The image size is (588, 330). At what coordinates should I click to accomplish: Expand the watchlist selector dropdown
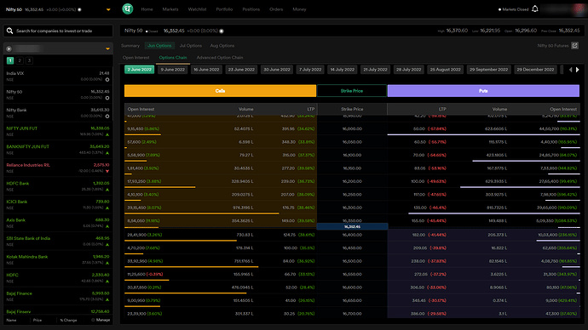pyautogui.click(x=107, y=48)
